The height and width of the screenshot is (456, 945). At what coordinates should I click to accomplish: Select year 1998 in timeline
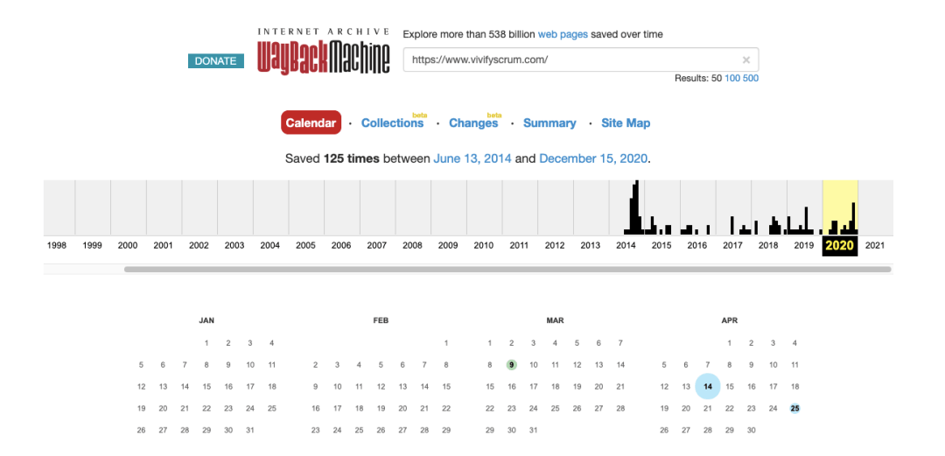[x=57, y=245]
